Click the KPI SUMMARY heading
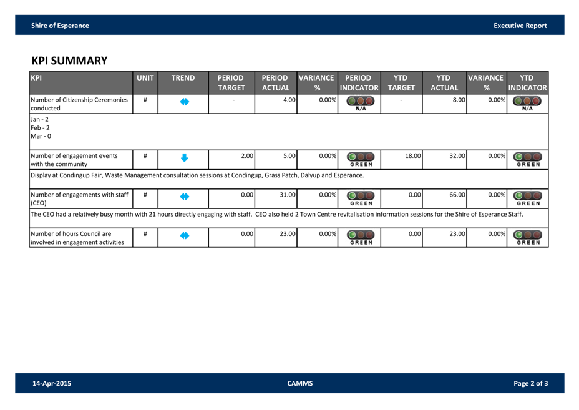The image size is (579, 410). click(x=69, y=61)
